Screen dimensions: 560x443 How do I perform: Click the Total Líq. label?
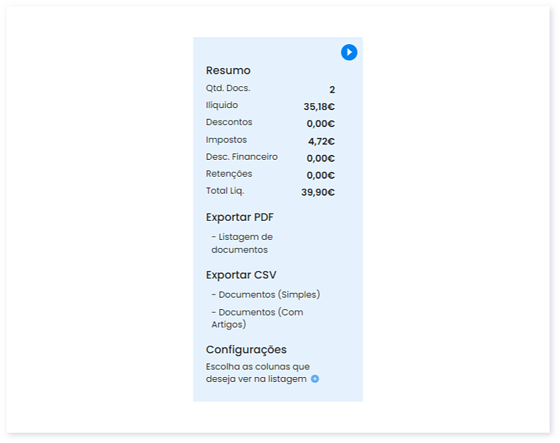point(225,191)
